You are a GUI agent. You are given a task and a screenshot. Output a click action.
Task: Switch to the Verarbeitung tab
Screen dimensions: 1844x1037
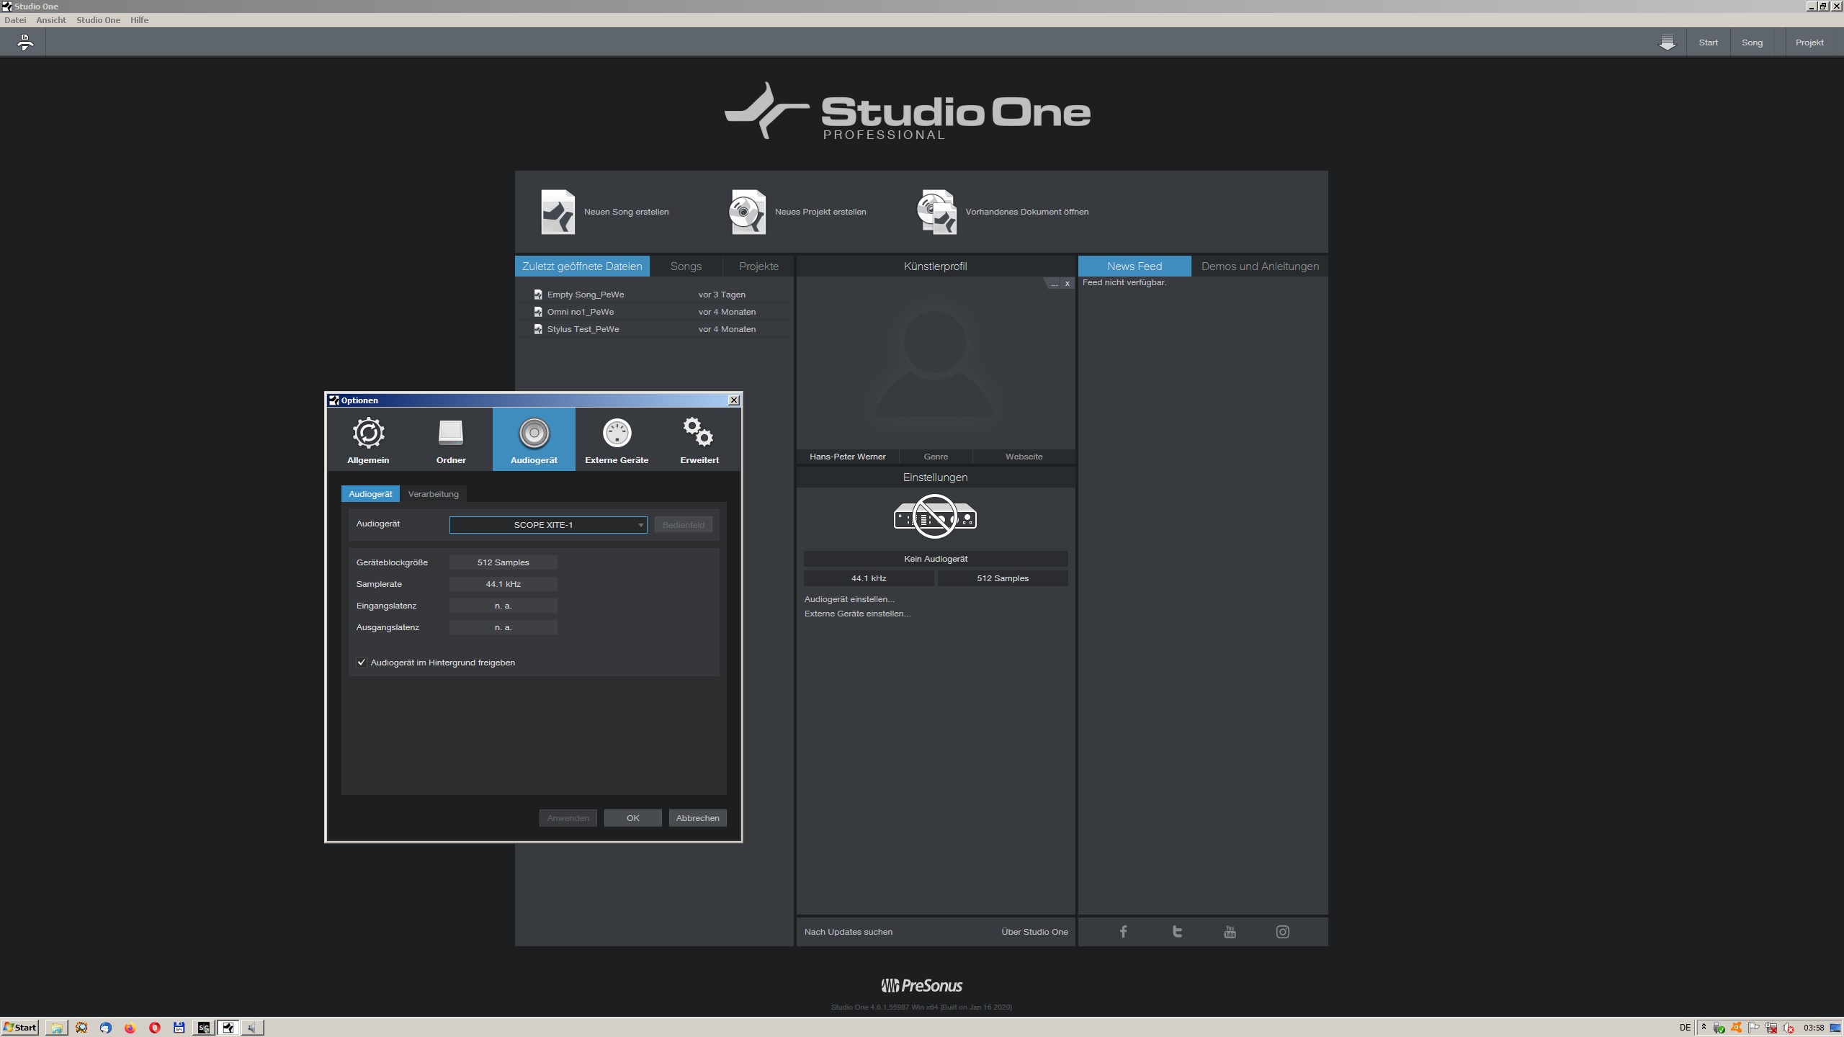click(x=433, y=494)
